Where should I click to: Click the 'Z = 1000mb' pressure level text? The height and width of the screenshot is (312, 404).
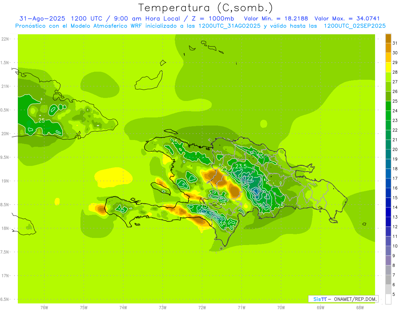(x=213, y=19)
